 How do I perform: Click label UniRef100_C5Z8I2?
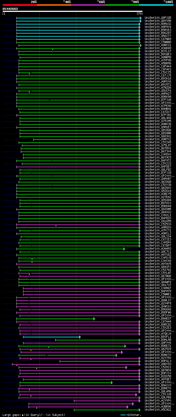coord(158,367)
